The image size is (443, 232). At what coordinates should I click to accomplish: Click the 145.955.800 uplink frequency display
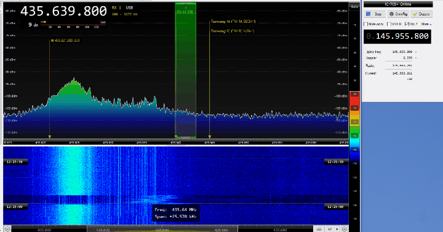coord(397,36)
